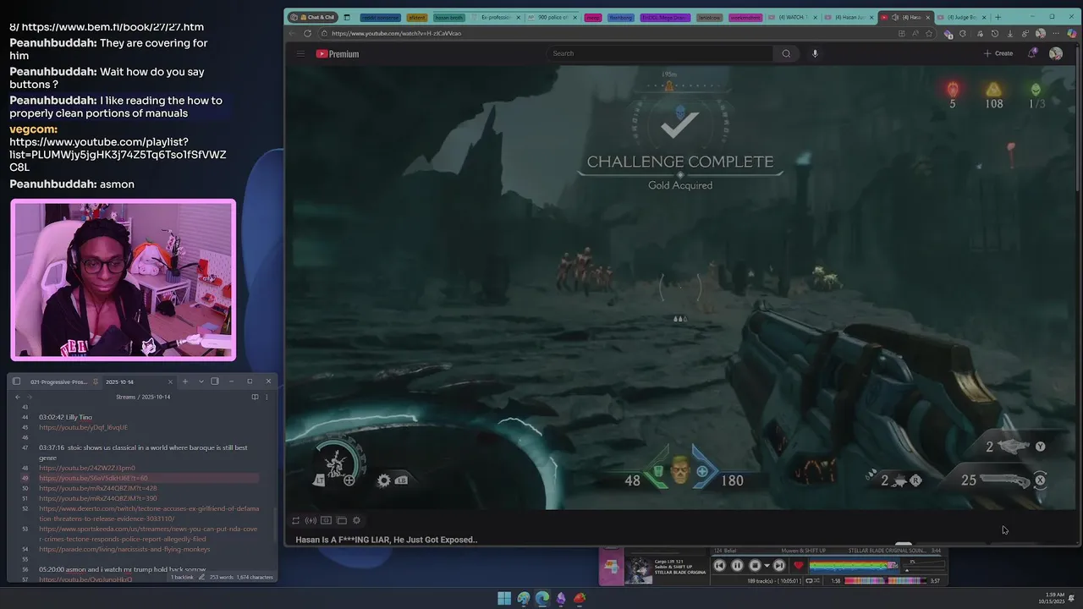This screenshot has width=1083, height=609.
Task: Open the YouTube Create menu
Action: click(998, 53)
